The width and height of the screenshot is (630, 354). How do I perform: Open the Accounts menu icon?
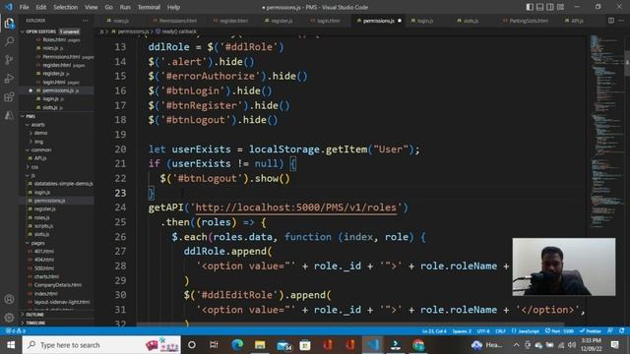[9, 299]
